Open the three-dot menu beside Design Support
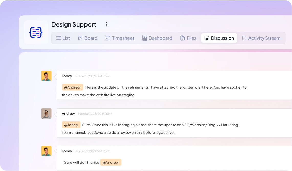 (x=107, y=24)
